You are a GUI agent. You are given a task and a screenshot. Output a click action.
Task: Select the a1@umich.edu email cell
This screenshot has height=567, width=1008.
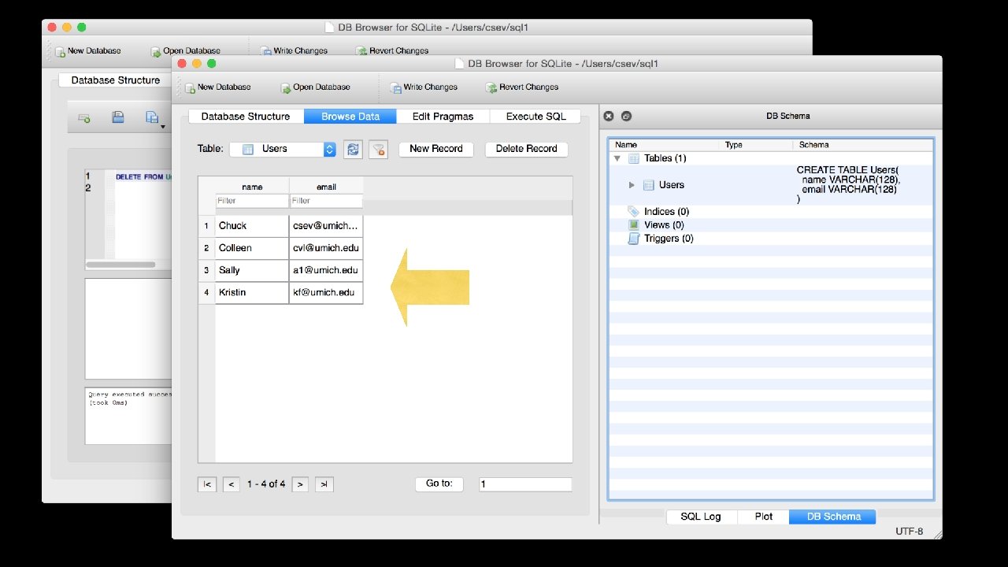tap(326, 270)
